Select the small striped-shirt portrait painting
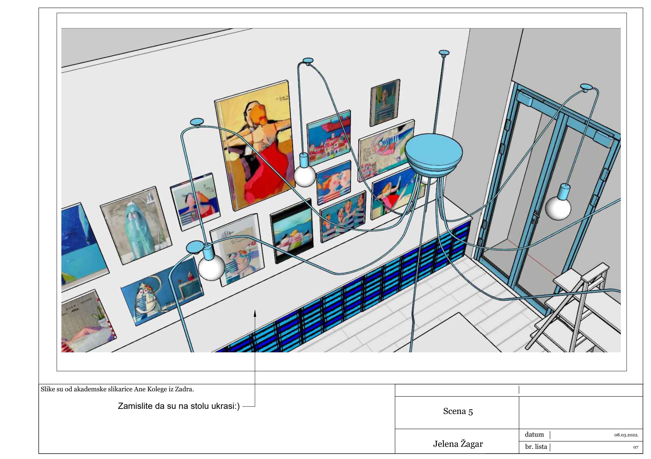Viewport: 651px width, 459px height. (x=385, y=103)
